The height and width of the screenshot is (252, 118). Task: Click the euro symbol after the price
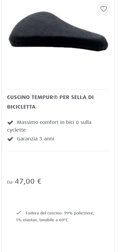[x=39, y=181]
